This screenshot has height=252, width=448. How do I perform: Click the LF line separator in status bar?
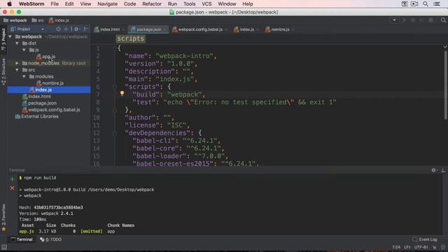pos(407,247)
